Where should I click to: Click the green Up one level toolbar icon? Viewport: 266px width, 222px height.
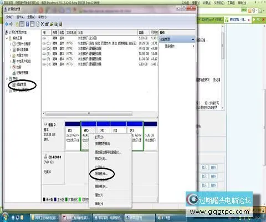pyautogui.click(x=17, y=24)
